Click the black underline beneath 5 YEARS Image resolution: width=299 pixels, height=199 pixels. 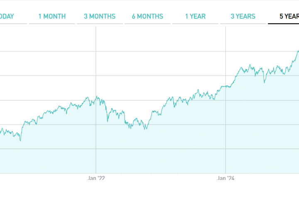coord(284,24)
